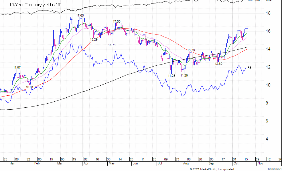Select the 22 date tick in January
The width and height of the screenshot is (282, 171).
click(x=28, y=159)
